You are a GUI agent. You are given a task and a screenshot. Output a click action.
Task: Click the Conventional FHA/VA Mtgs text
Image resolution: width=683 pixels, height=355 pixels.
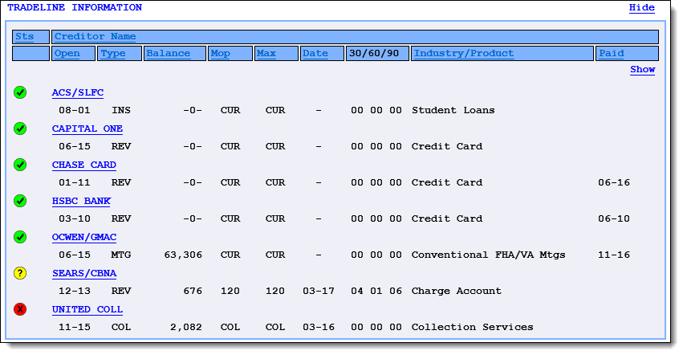488,255
